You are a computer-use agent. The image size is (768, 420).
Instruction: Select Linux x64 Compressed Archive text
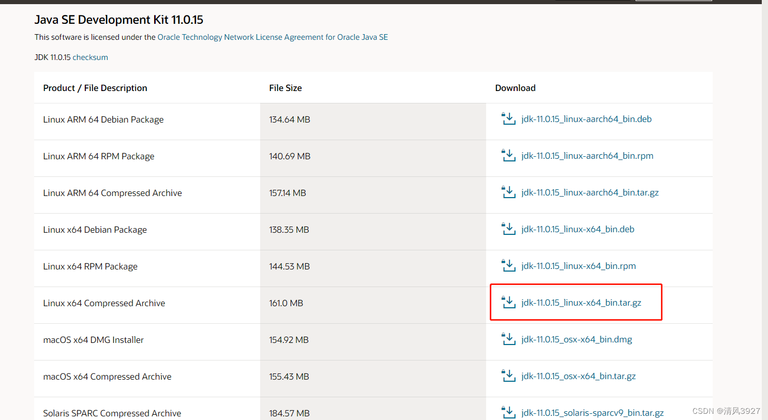coord(104,303)
